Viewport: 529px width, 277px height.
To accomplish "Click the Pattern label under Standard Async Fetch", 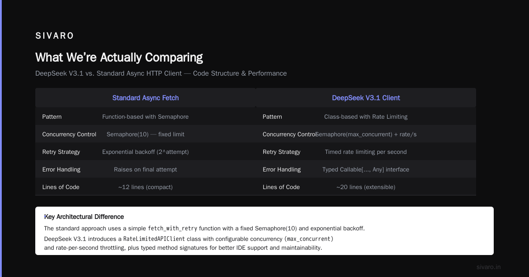I will click(x=52, y=117).
